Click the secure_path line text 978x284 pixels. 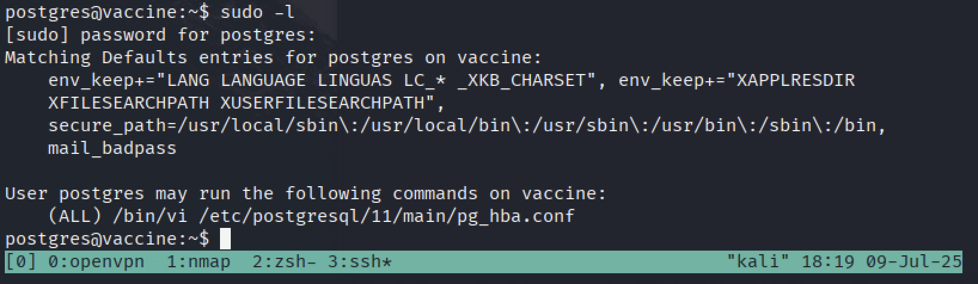(x=467, y=125)
